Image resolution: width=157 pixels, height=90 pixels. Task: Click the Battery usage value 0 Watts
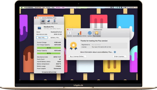pos(58,66)
